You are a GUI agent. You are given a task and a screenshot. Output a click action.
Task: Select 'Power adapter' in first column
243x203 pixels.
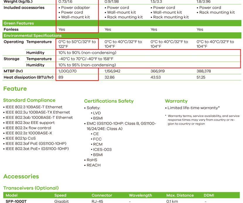(x=75, y=8)
